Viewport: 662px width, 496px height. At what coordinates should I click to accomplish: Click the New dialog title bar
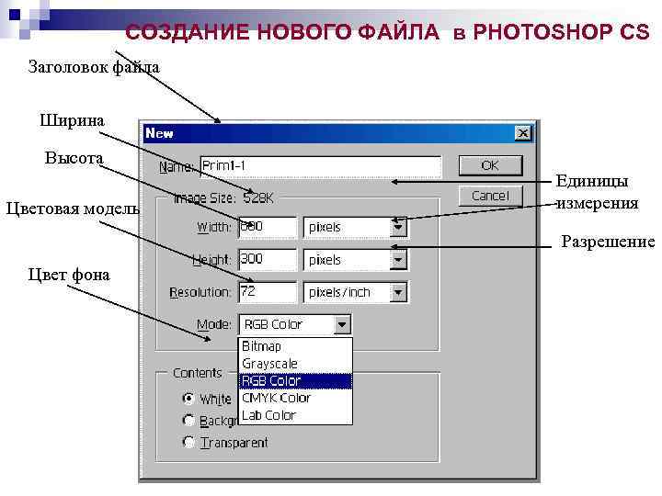(337, 133)
